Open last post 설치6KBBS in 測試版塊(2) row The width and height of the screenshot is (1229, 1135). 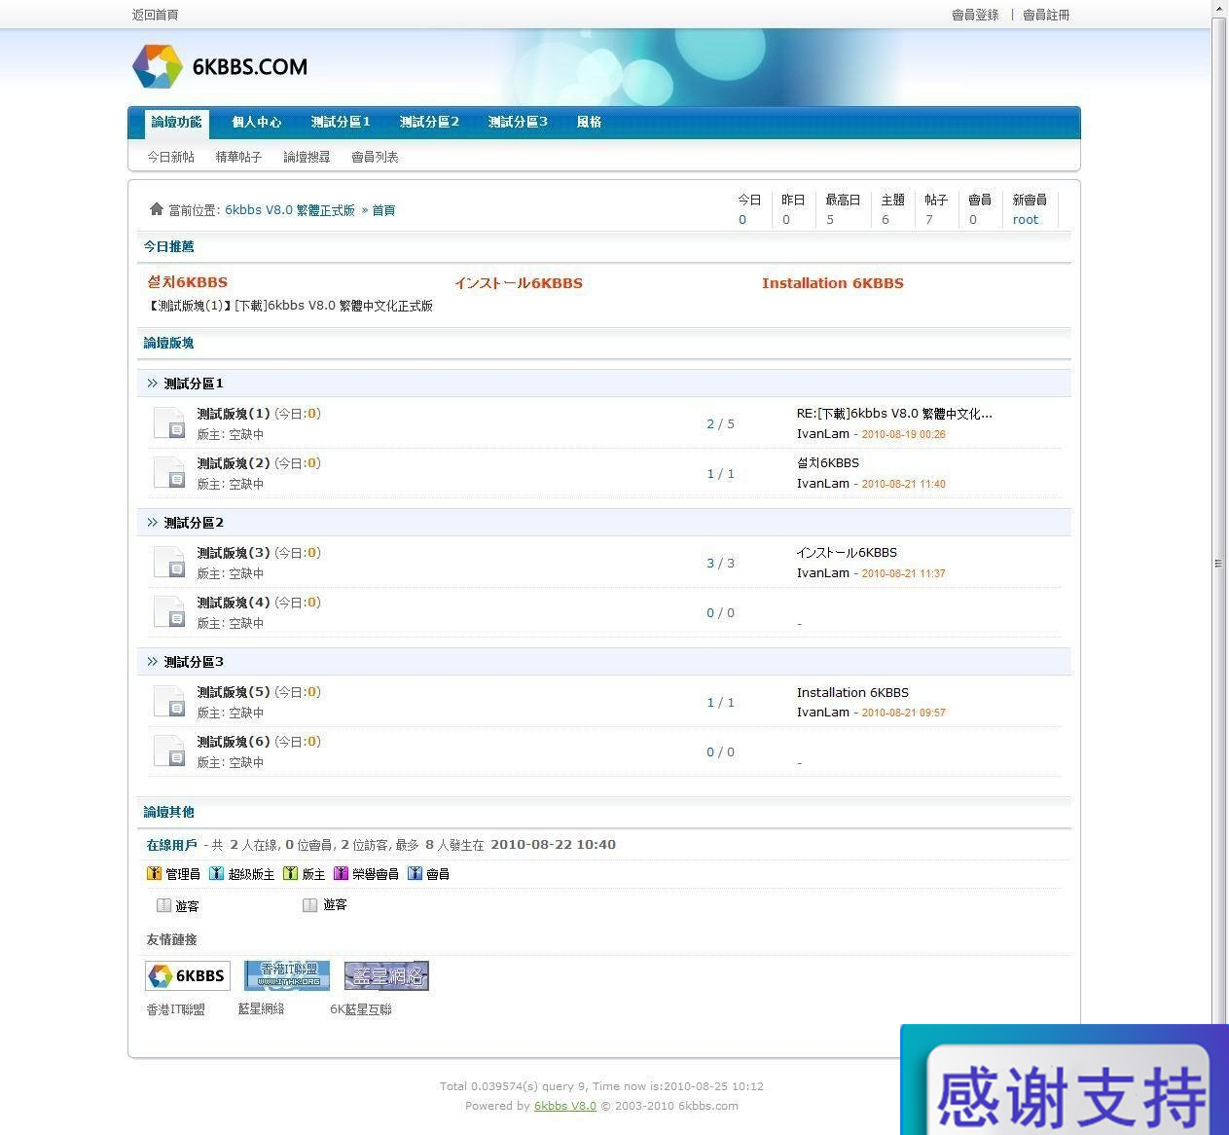coord(828,463)
